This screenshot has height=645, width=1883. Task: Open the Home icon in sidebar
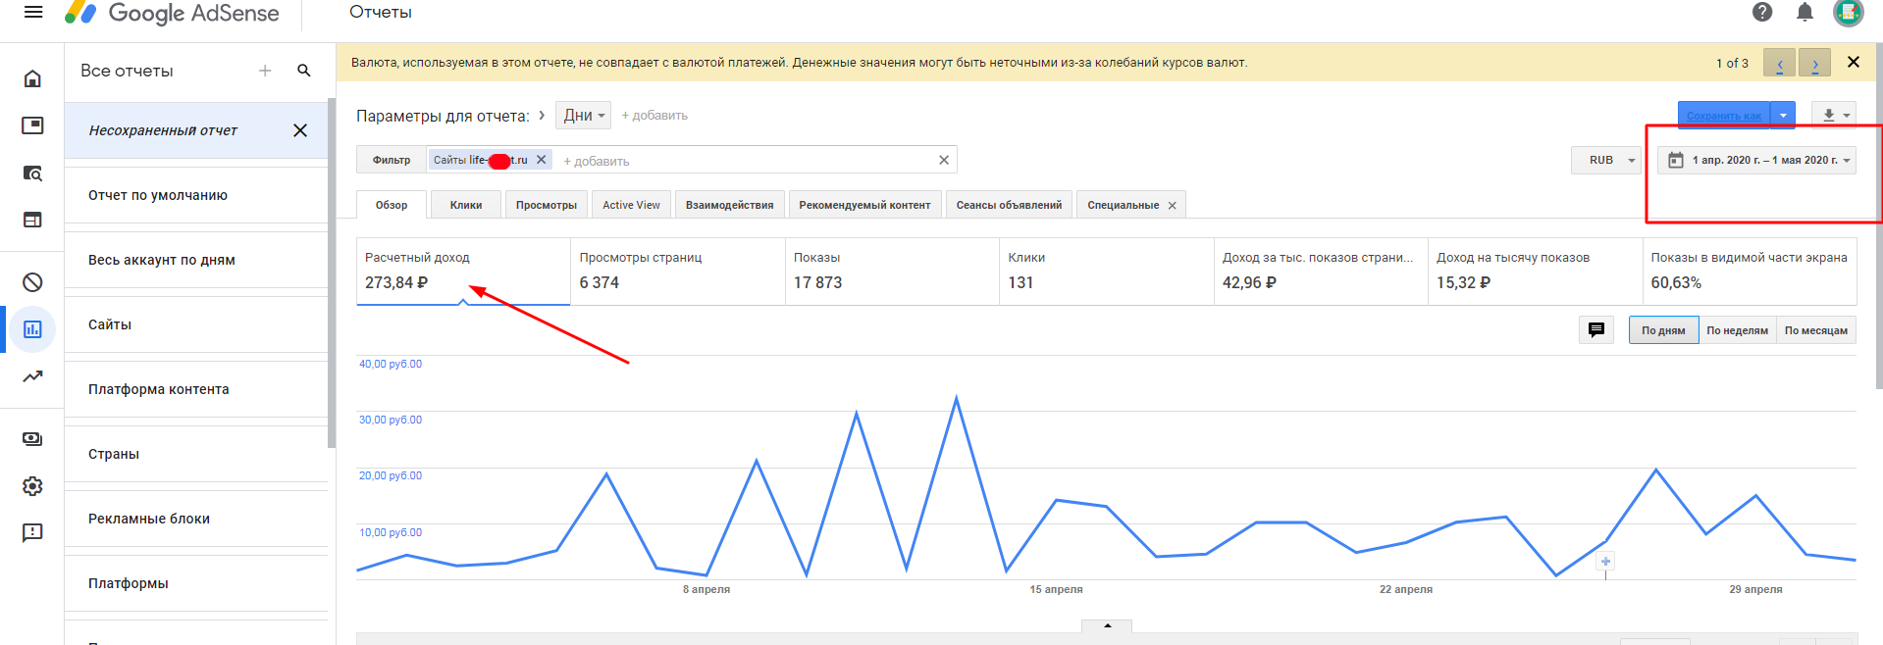(x=32, y=78)
